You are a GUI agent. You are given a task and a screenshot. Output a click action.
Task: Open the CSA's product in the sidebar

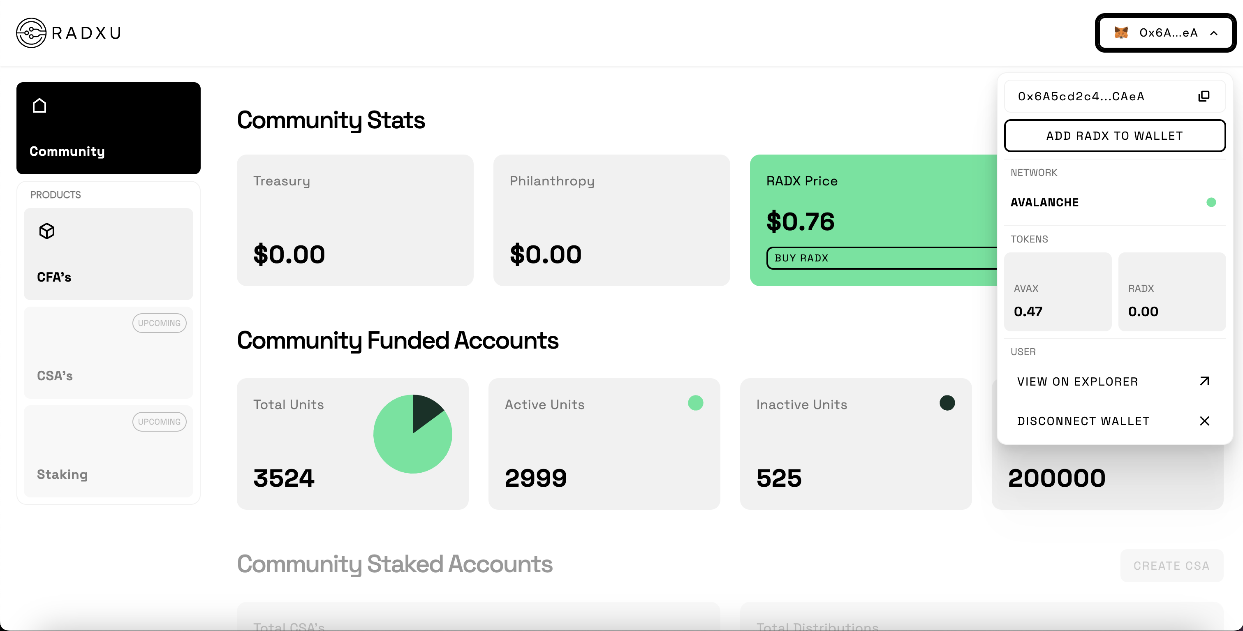click(x=108, y=352)
